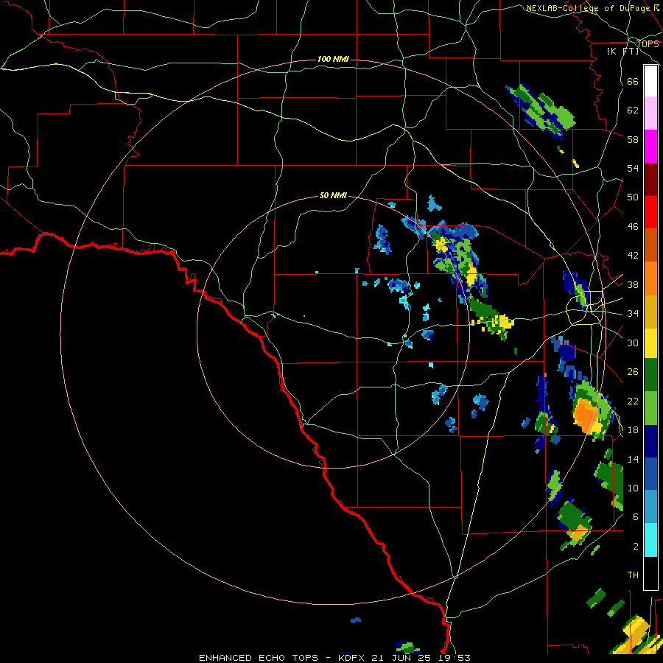Click the legend value '62'
Viewport: 663px width, 663px height.
[633, 110]
